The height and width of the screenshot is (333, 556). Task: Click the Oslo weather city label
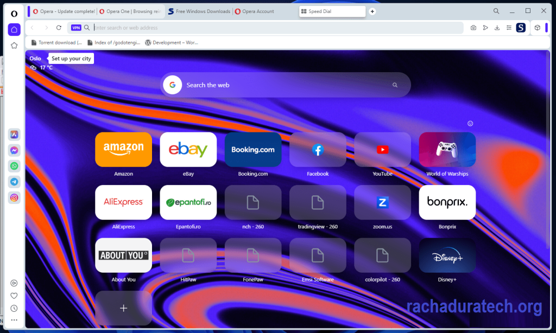(x=35, y=59)
